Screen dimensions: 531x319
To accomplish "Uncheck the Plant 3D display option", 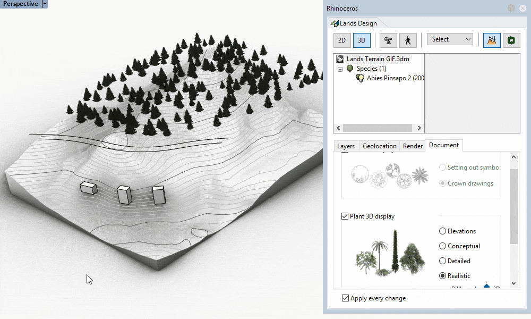I will coord(344,216).
